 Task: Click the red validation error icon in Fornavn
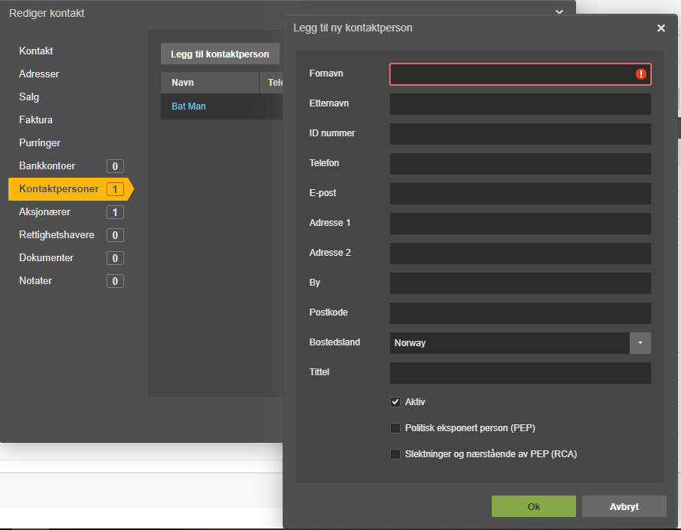[640, 74]
